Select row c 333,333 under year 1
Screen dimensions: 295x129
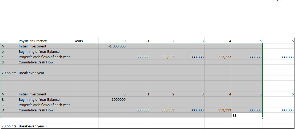pyautogui.click(x=138, y=57)
